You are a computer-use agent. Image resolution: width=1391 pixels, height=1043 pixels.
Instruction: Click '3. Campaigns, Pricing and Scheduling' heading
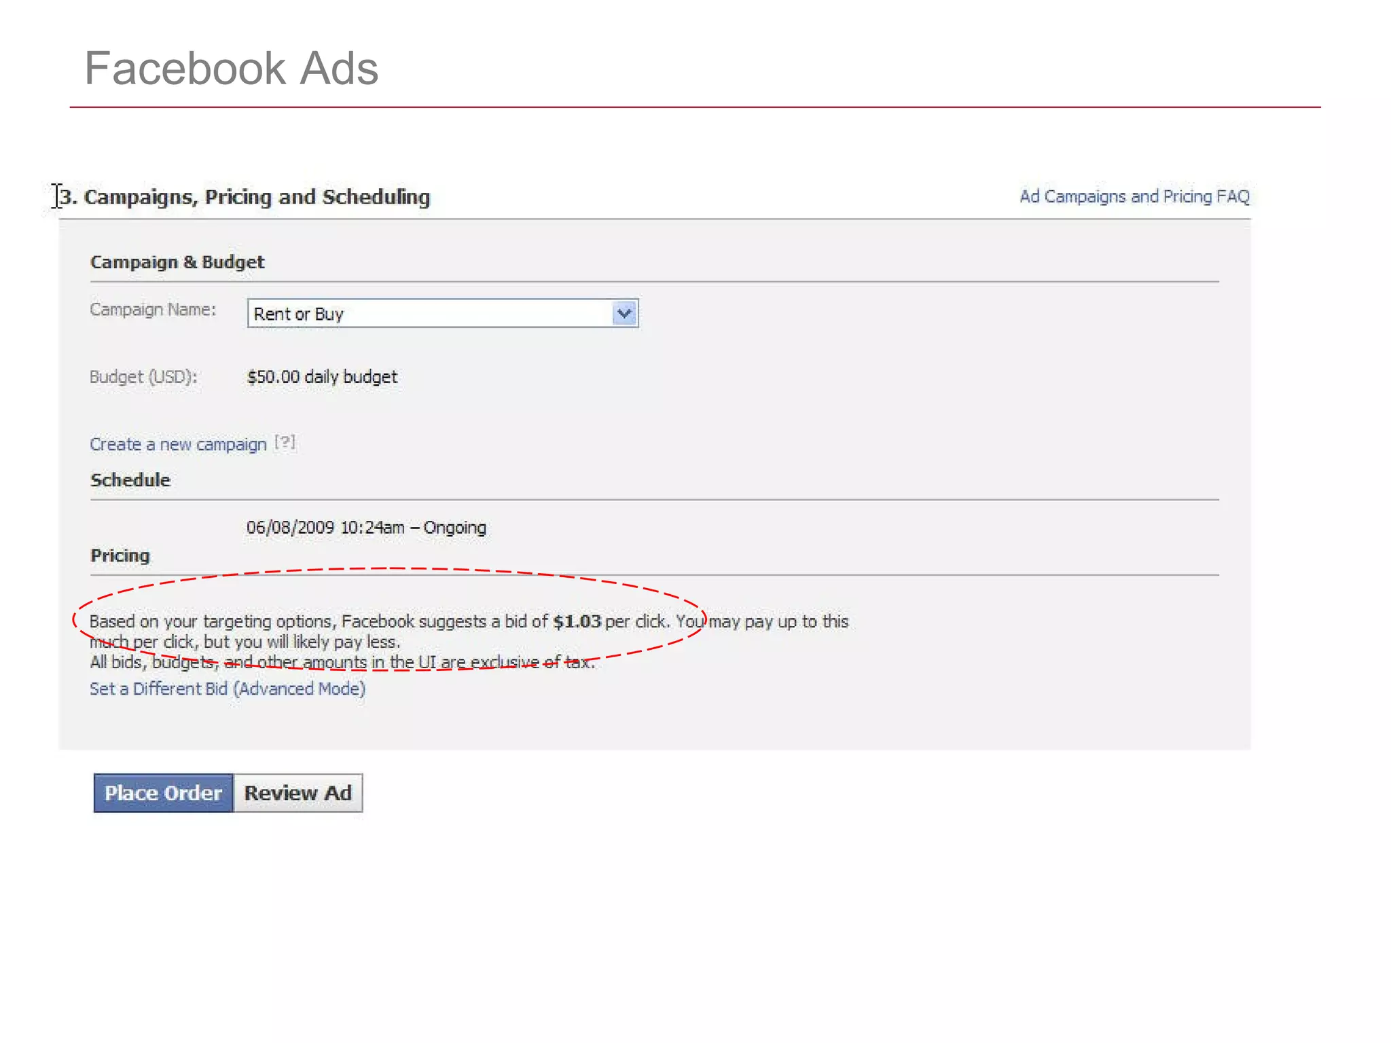(x=245, y=197)
